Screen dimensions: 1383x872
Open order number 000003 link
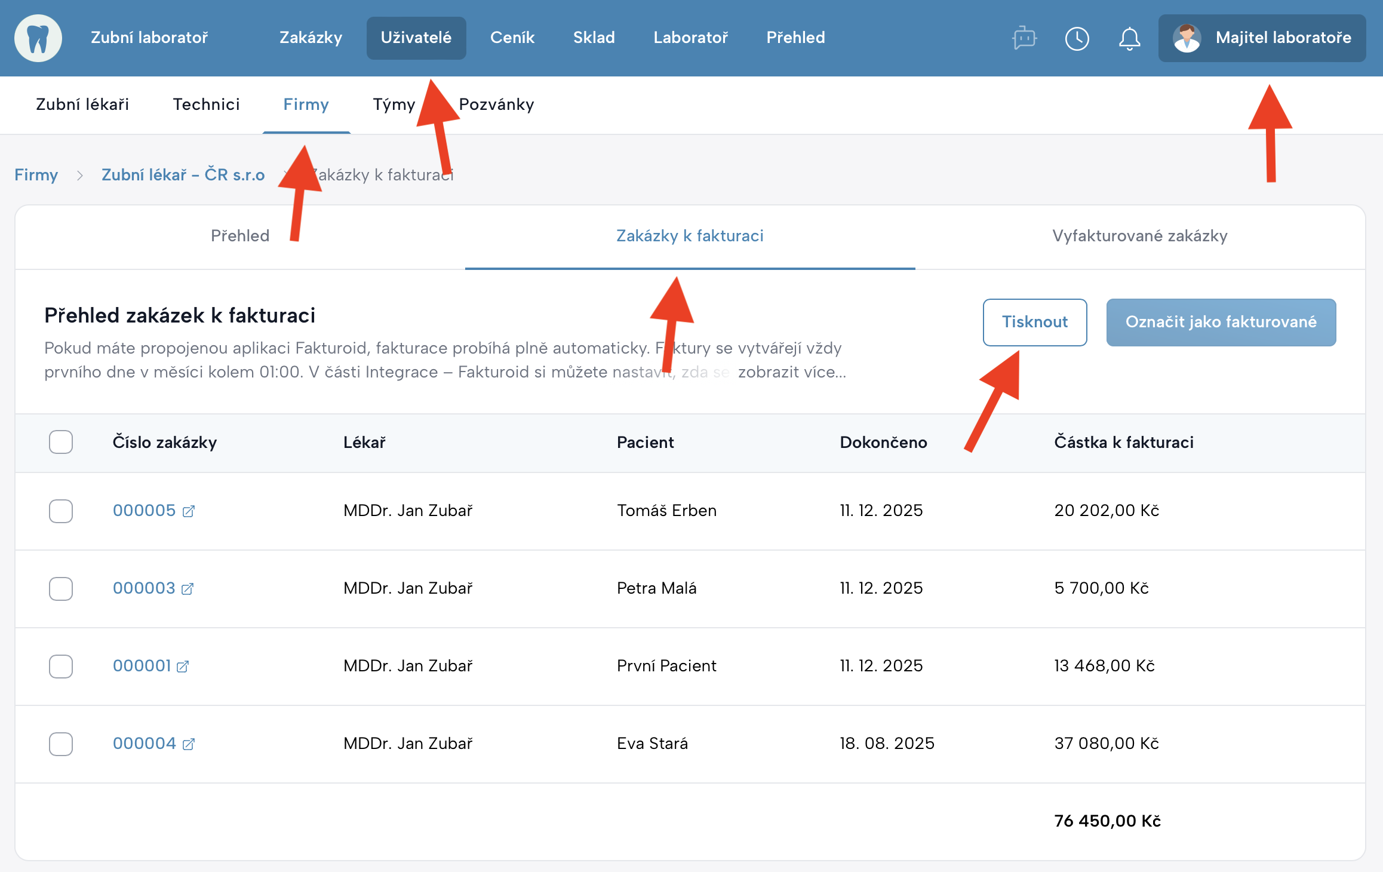tap(144, 588)
